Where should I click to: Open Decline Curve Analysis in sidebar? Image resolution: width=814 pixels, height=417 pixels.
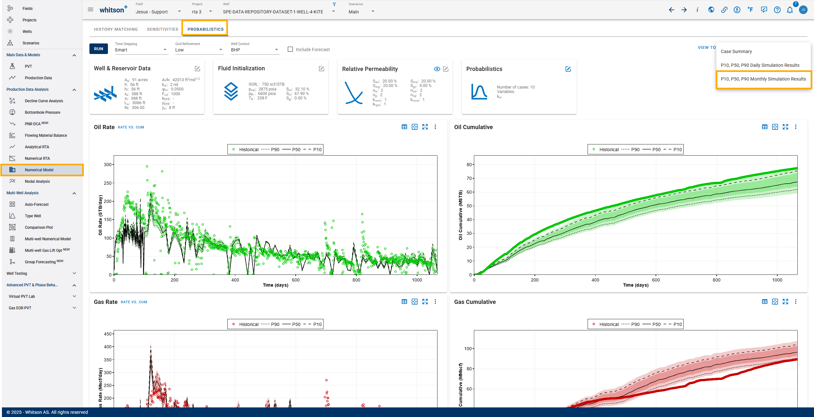pyautogui.click(x=42, y=101)
